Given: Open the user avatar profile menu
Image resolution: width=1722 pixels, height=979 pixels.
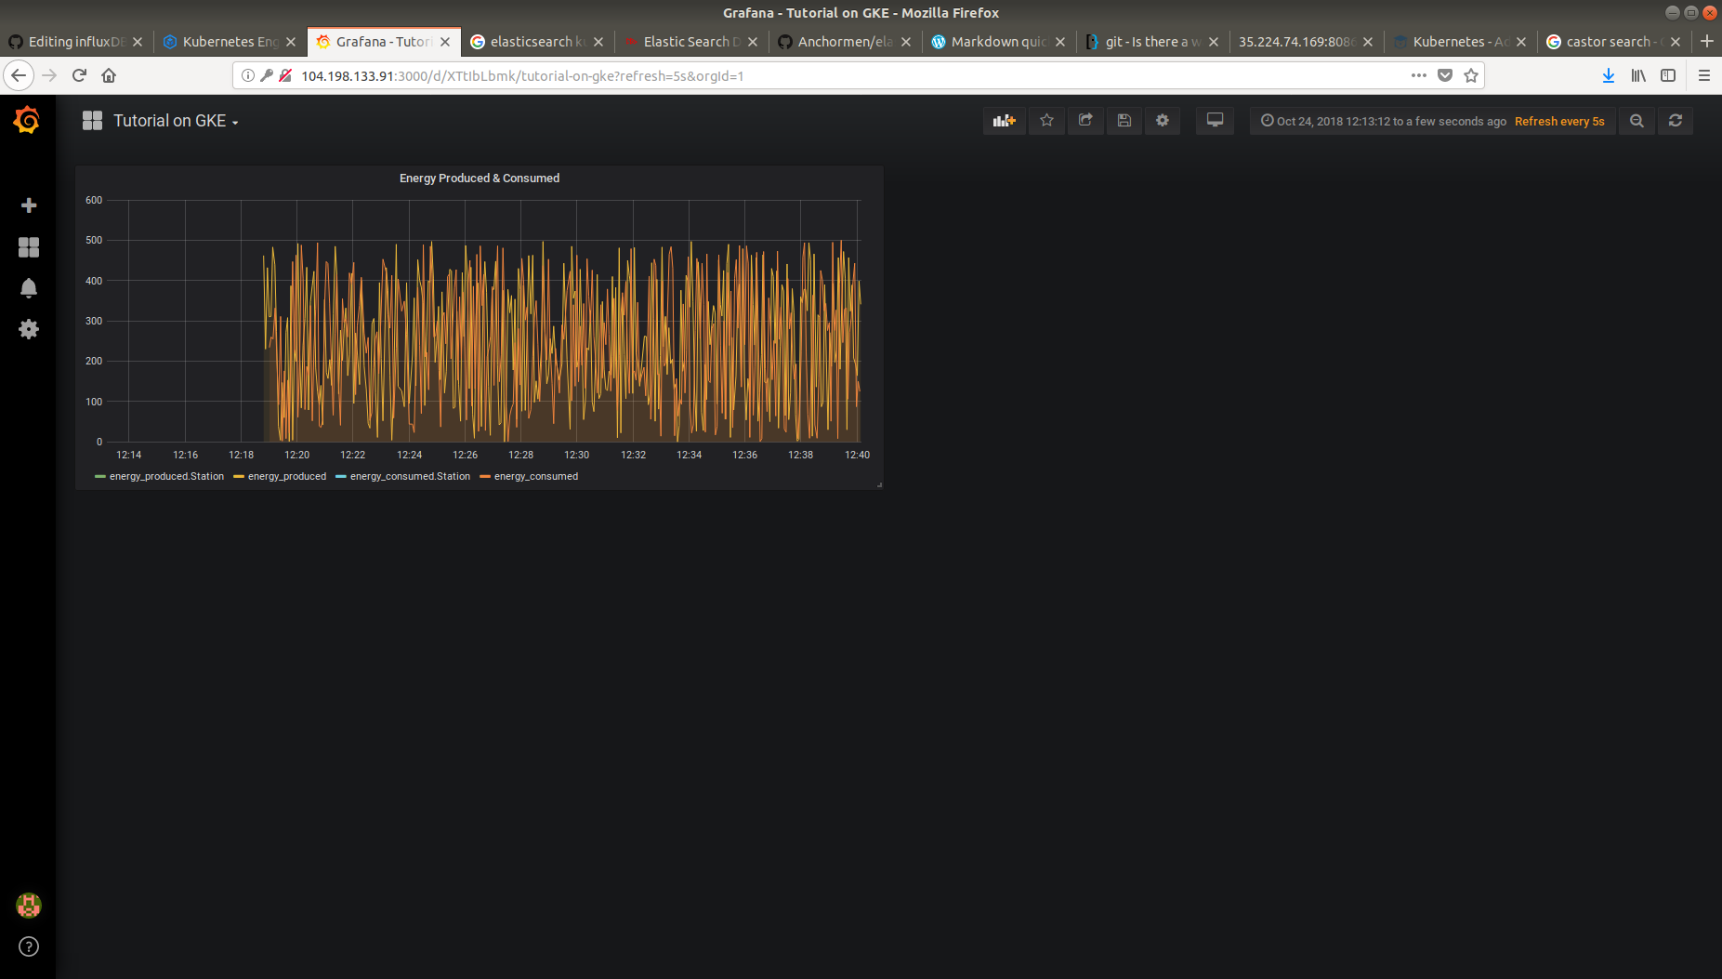Looking at the screenshot, I should [x=29, y=906].
